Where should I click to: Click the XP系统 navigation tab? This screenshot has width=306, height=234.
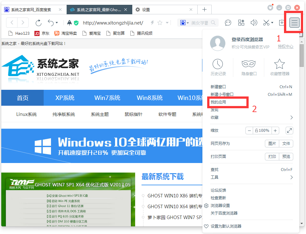coord(65,98)
